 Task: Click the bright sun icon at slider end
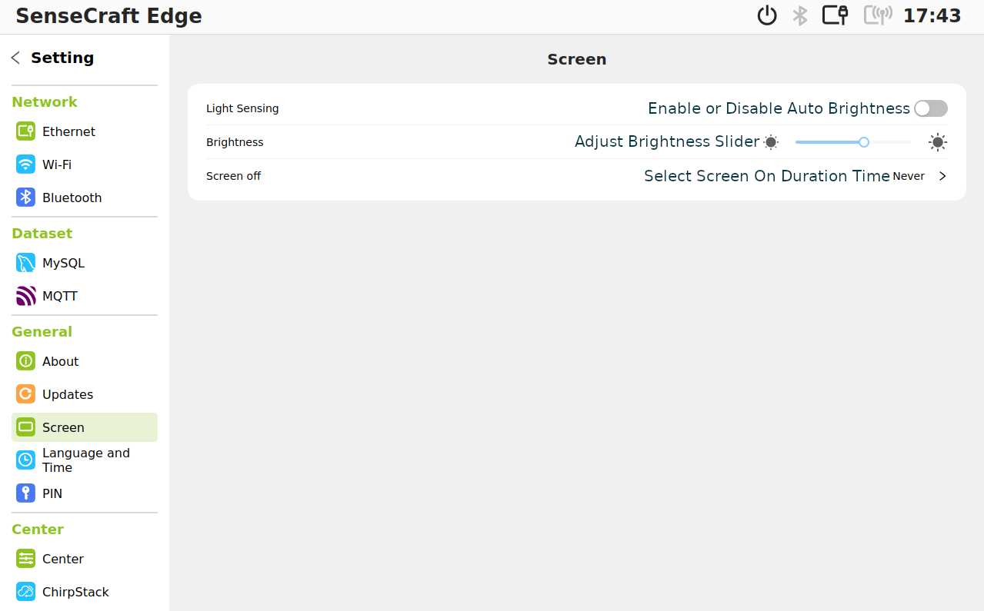coord(937,142)
